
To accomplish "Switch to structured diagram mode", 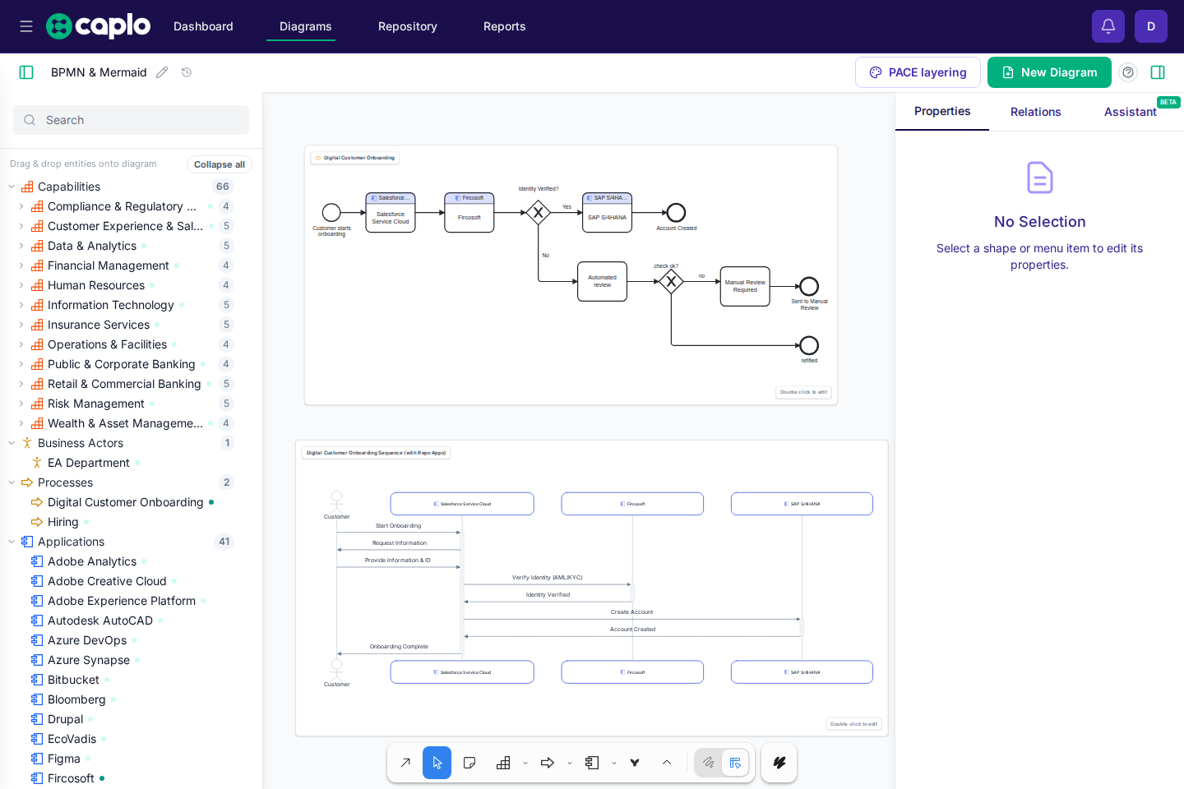I will tap(735, 763).
